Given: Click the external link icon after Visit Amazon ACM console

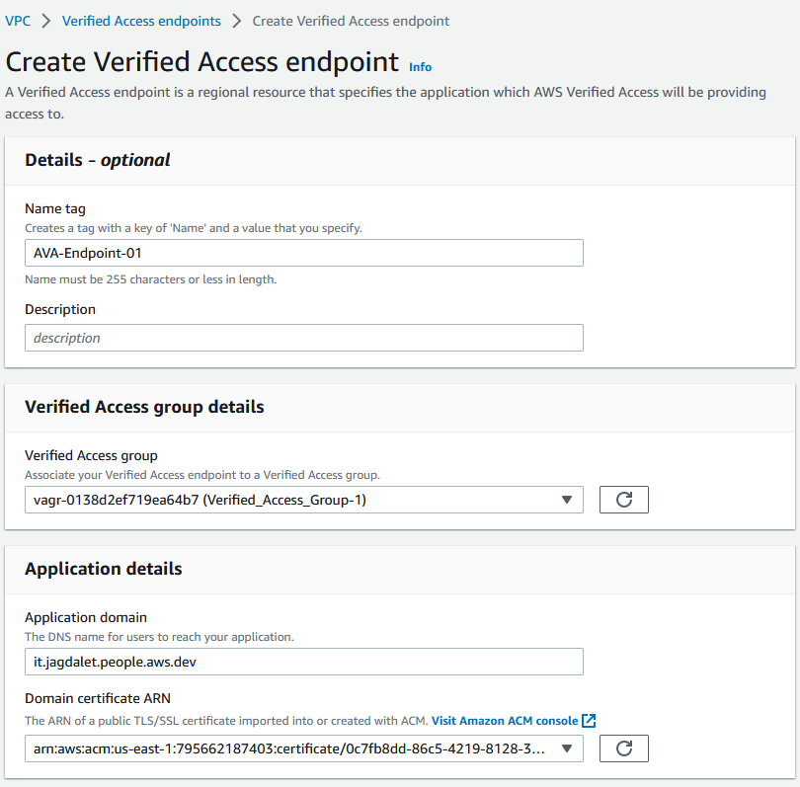Looking at the screenshot, I should [588, 720].
